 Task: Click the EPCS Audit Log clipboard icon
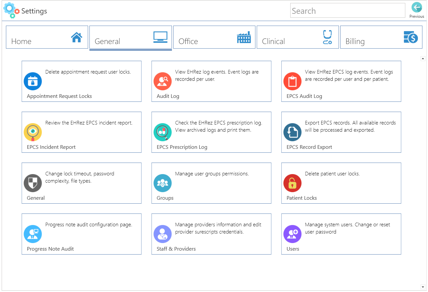point(293,81)
